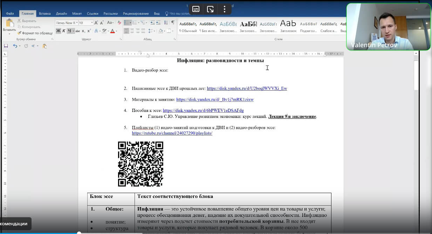Screen dimensions: 432x234
Task: Click the numbered list icon
Action: pos(136,22)
